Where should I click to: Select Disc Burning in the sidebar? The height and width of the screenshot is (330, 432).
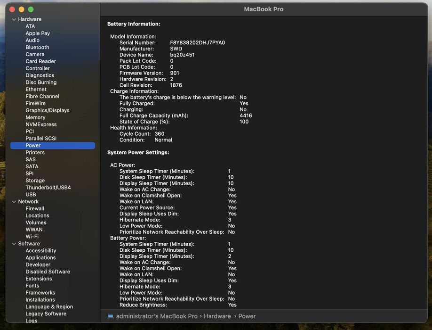coord(41,82)
